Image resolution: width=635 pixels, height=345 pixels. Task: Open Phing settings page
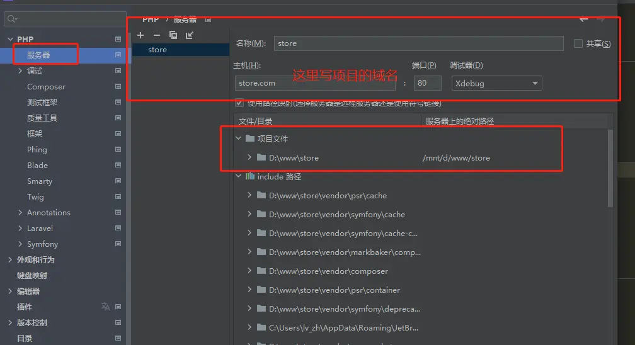[x=37, y=149]
